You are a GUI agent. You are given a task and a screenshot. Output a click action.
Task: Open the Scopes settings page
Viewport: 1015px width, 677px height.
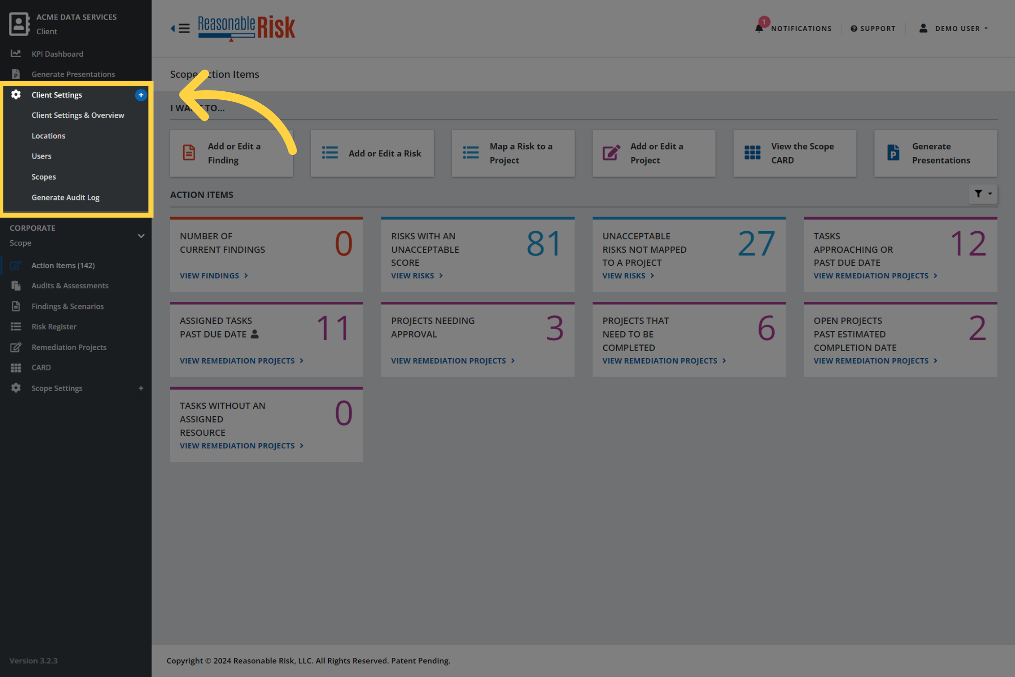click(x=44, y=177)
